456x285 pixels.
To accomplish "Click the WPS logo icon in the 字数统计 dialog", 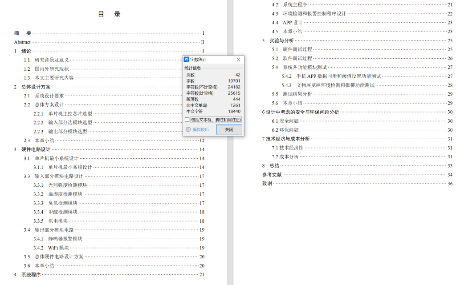I will 187,60.
